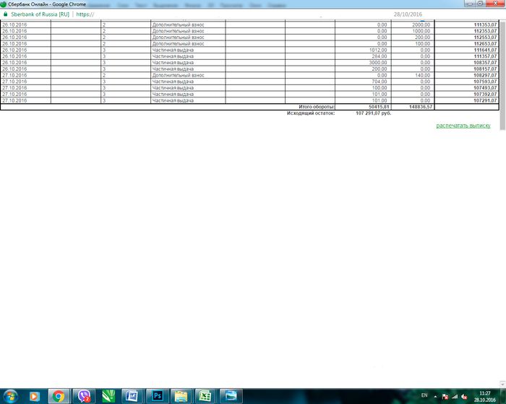Click the 'Исходящий остаток:' label
Screen dimensions: 506x404
point(311,113)
